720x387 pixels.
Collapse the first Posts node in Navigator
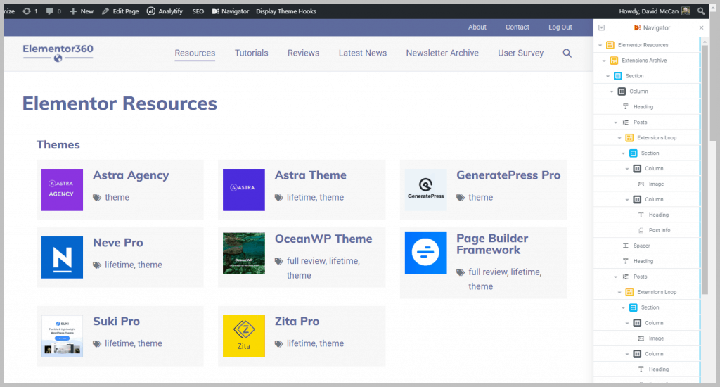coord(616,122)
